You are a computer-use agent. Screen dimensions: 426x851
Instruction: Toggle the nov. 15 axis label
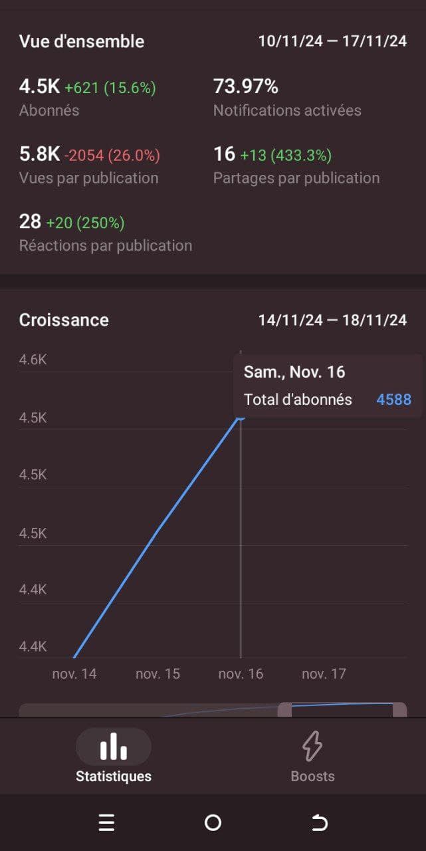tap(158, 673)
